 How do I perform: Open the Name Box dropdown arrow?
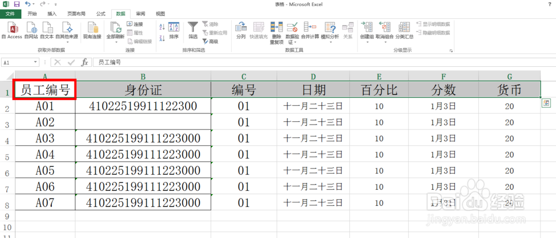click(36, 62)
